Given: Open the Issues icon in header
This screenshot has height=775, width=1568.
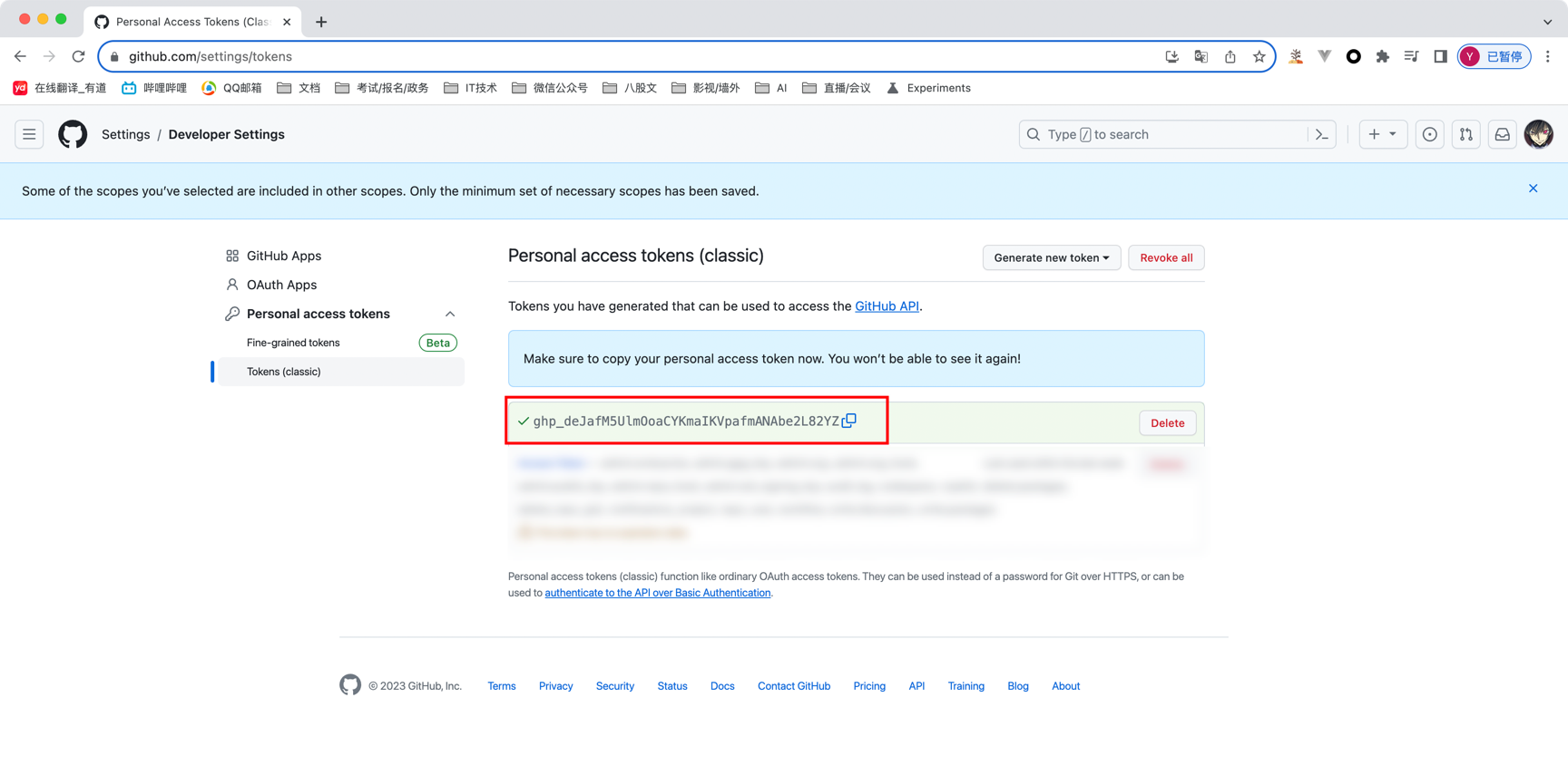Looking at the screenshot, I should (x=1429, y=134).
